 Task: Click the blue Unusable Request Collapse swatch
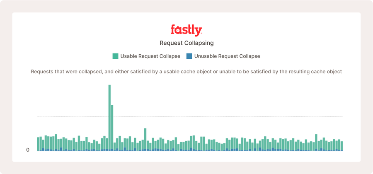tap(189, 56)
